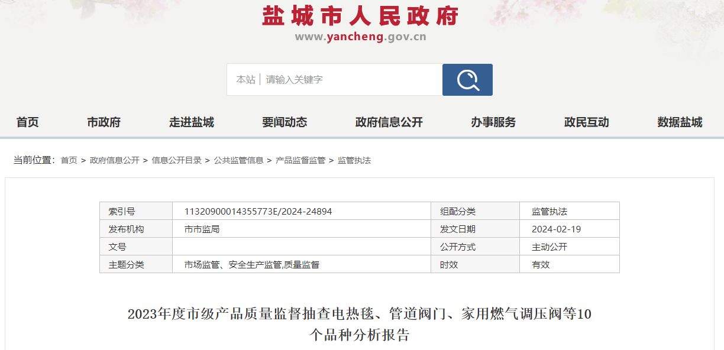Follow the 政府信息公开 breadcrumb link
This screenshot has height=350, width=724.
(x=115, y=160)
